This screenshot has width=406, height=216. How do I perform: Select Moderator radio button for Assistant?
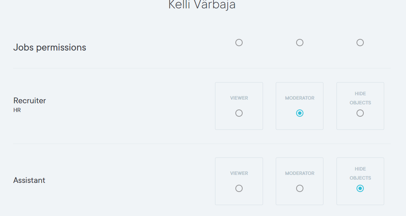tap(299, 188)
